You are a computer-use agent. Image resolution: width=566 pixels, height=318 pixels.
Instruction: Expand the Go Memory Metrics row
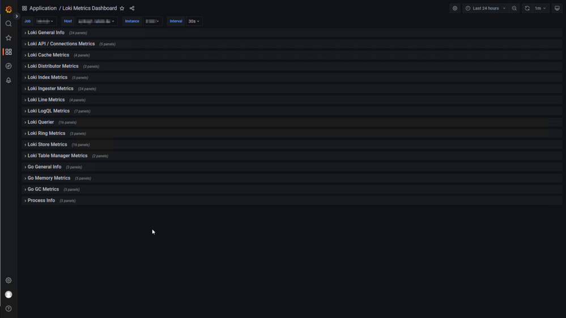tap(292, 178)
